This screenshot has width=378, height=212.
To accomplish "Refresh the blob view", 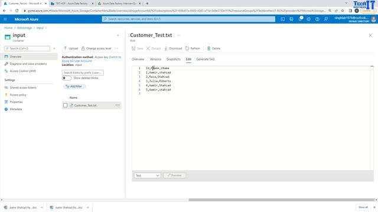I will click(x=193, y=48).
